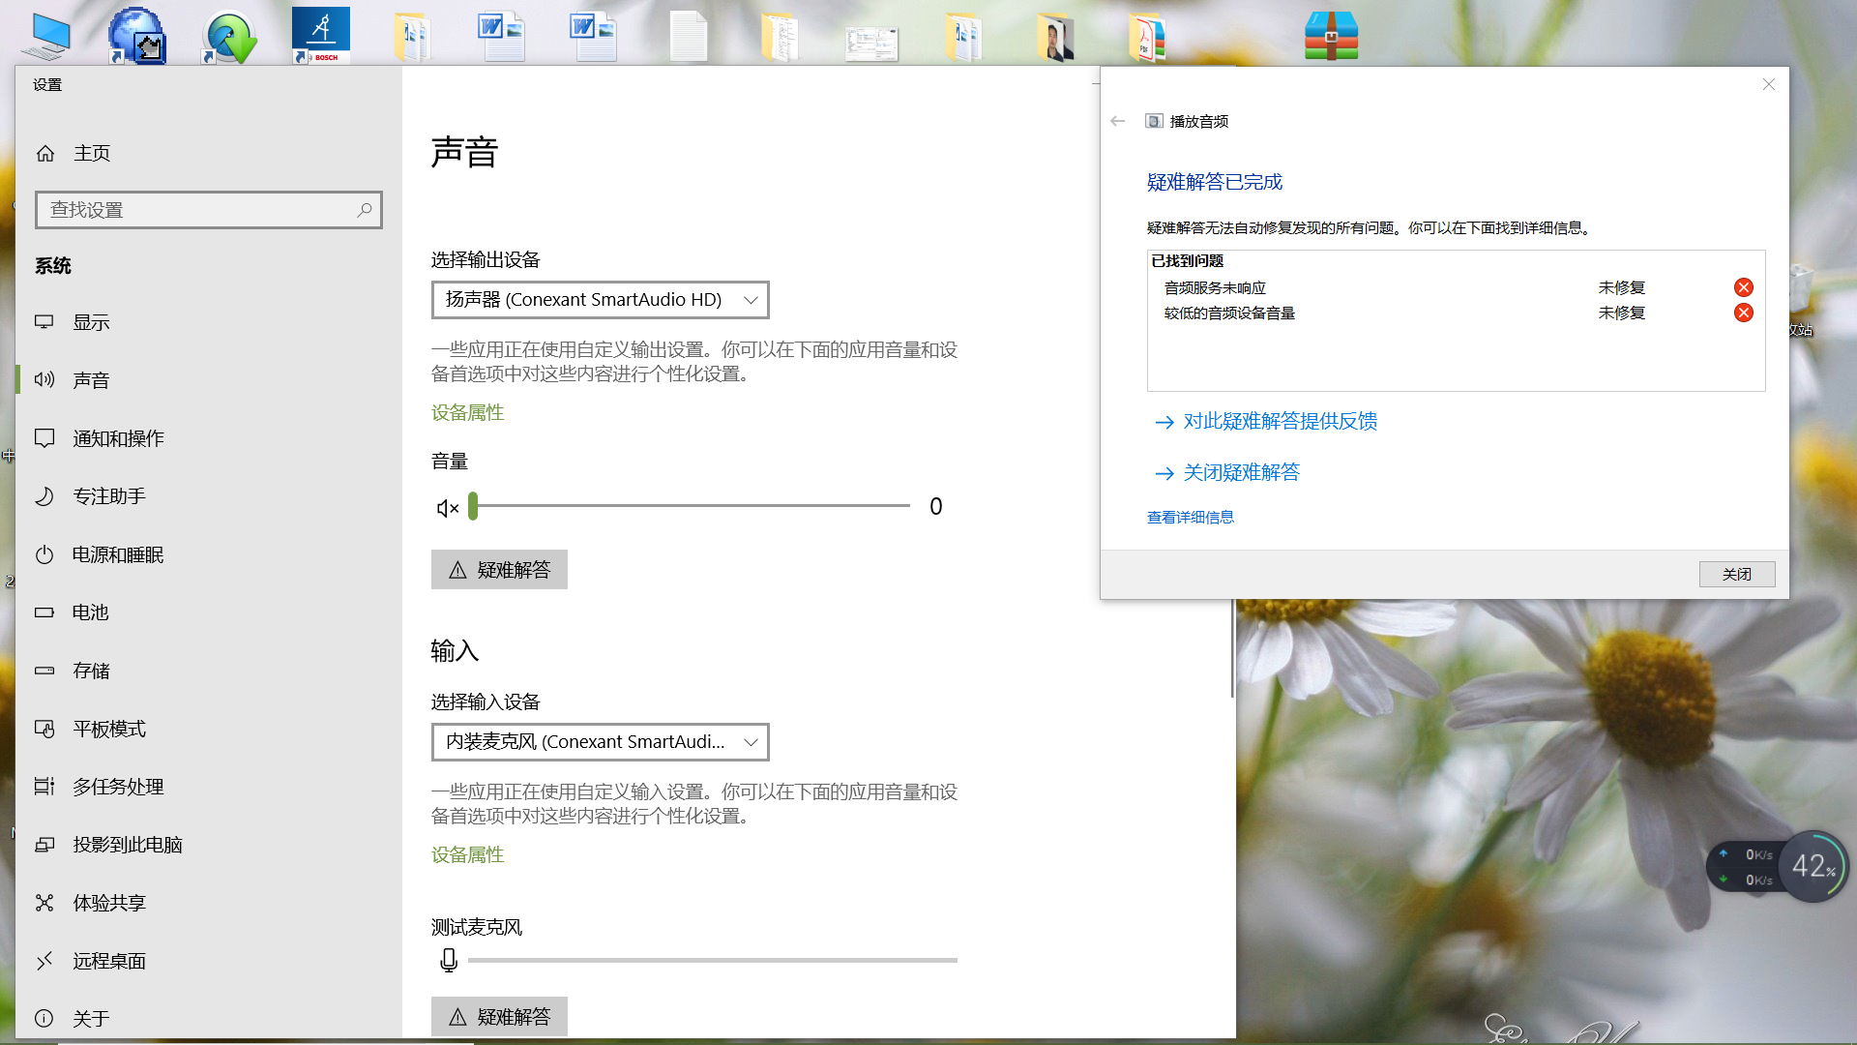Screen dimensions: 1857x1045
Task: Open WinRAR archive desktop icon
Action: [x=1331, y=36]
